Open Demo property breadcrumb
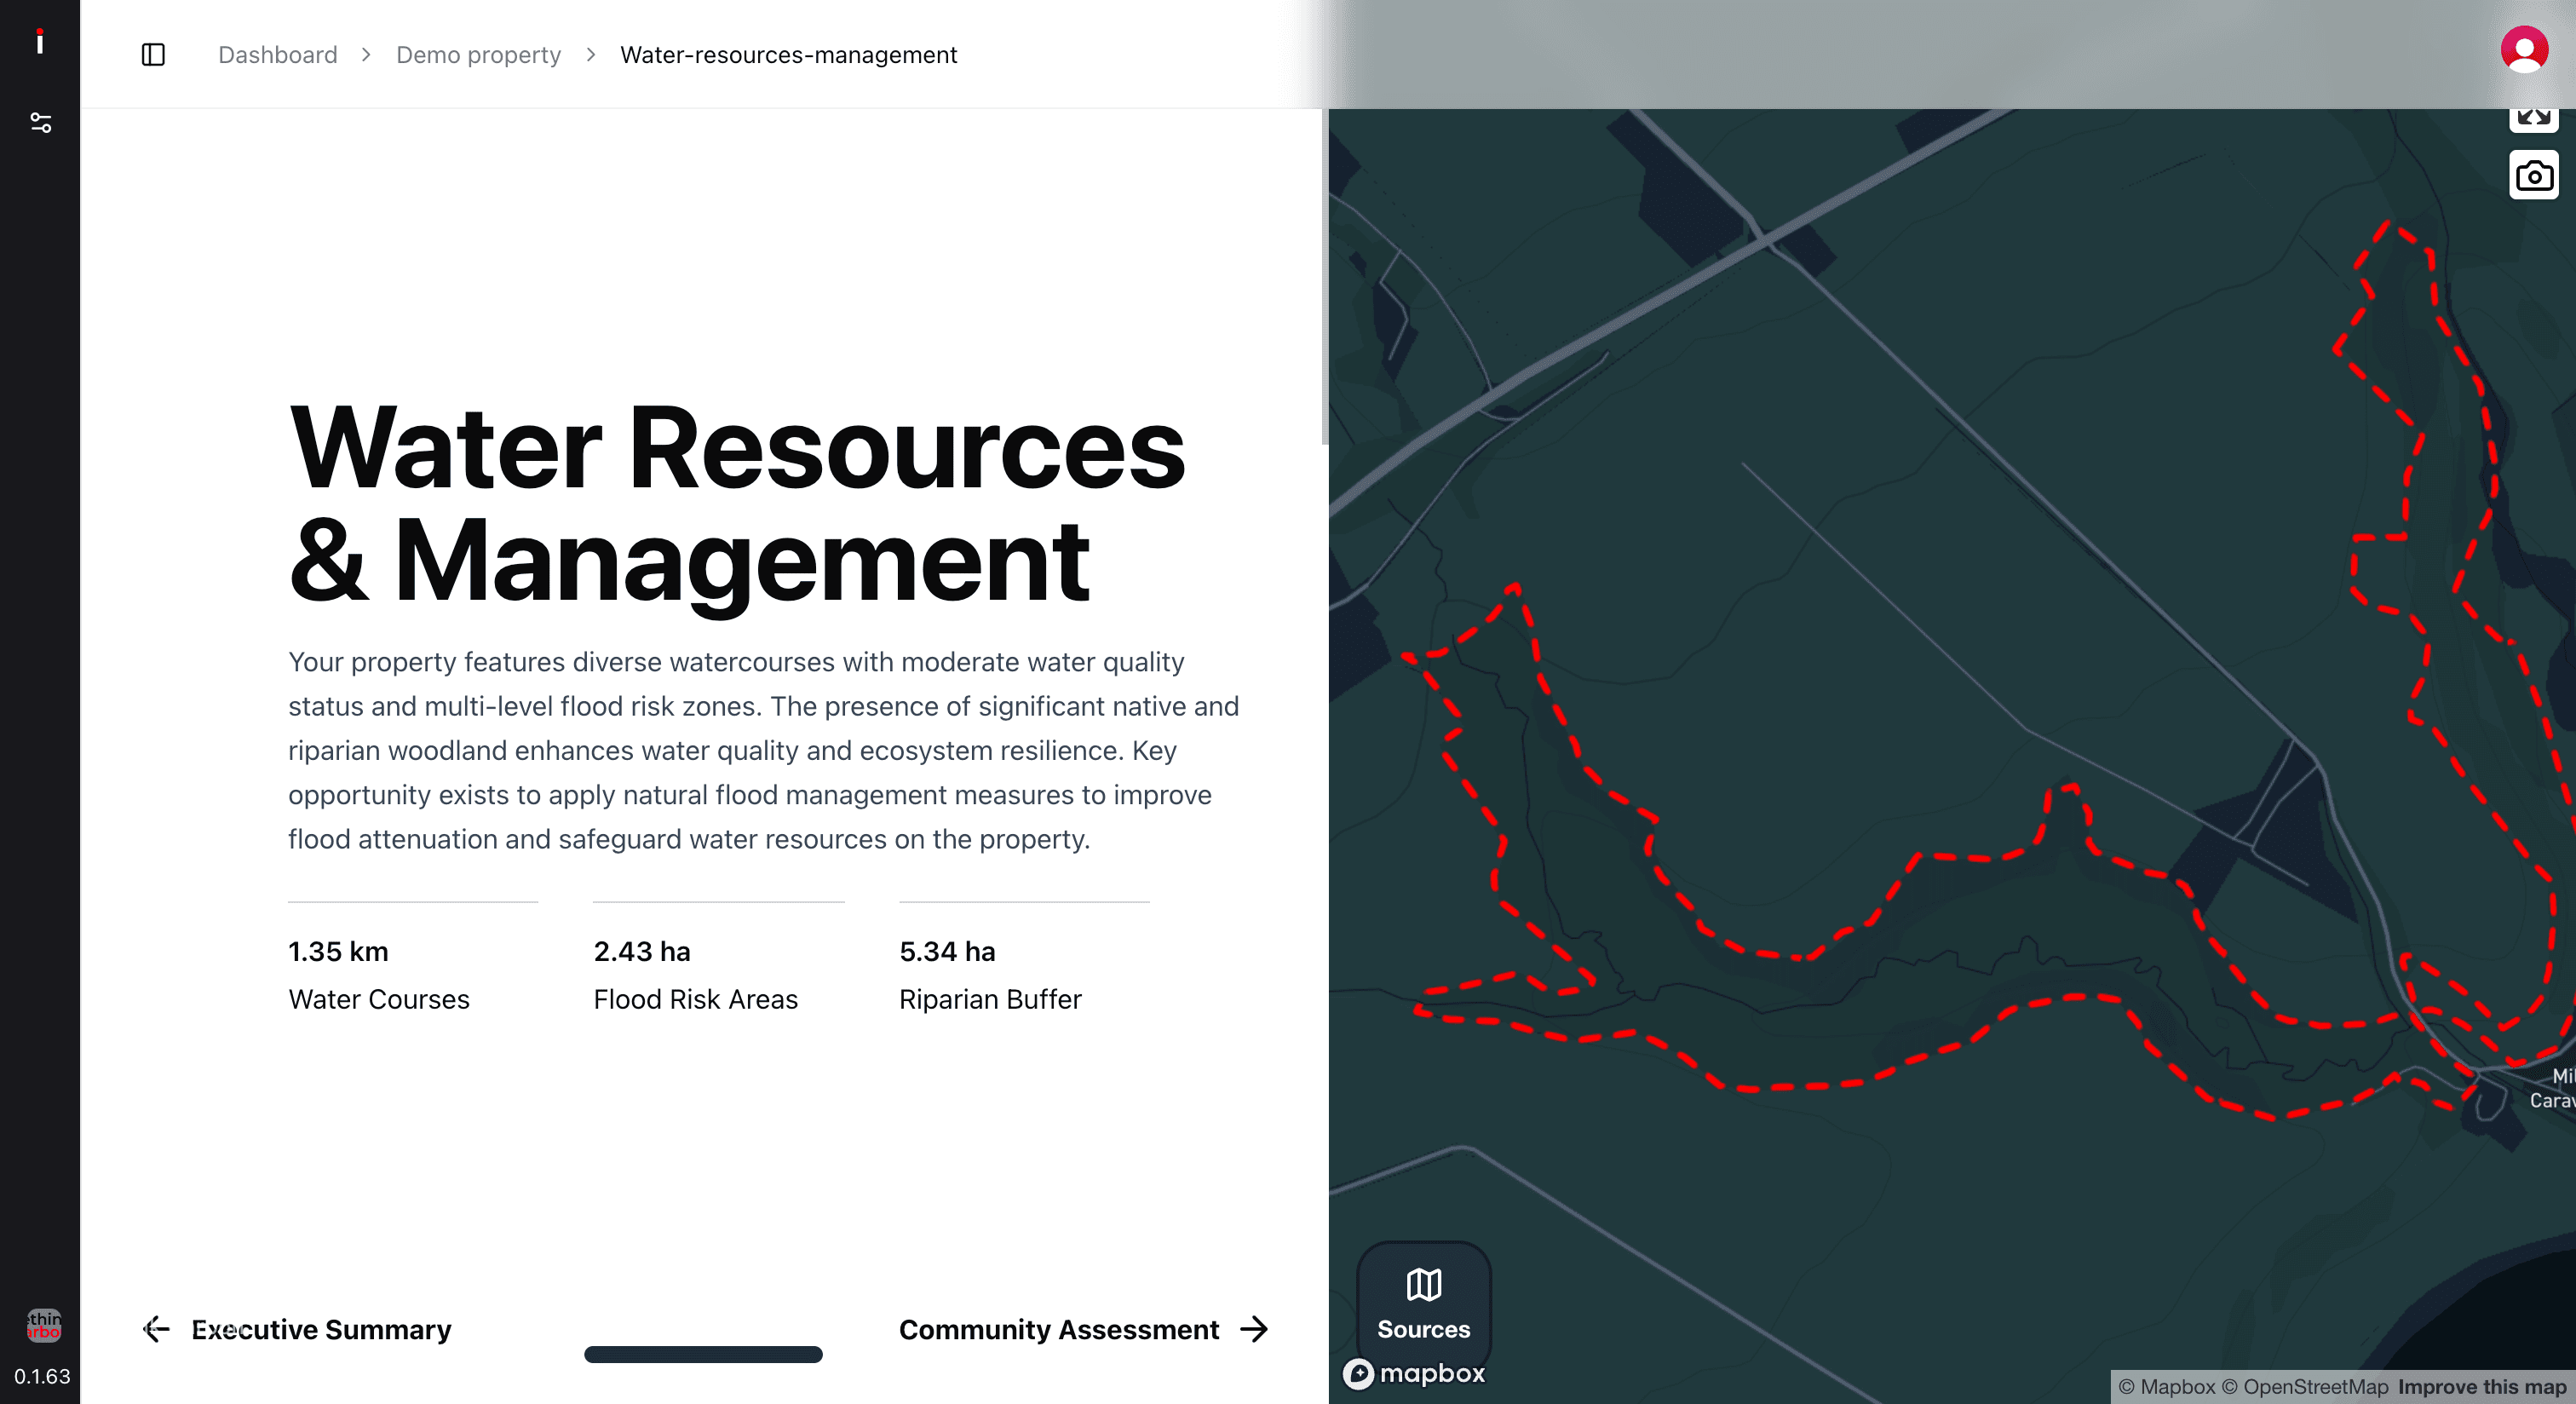The width and height of the screenshot is (2576, 1404). click(478, 55)
